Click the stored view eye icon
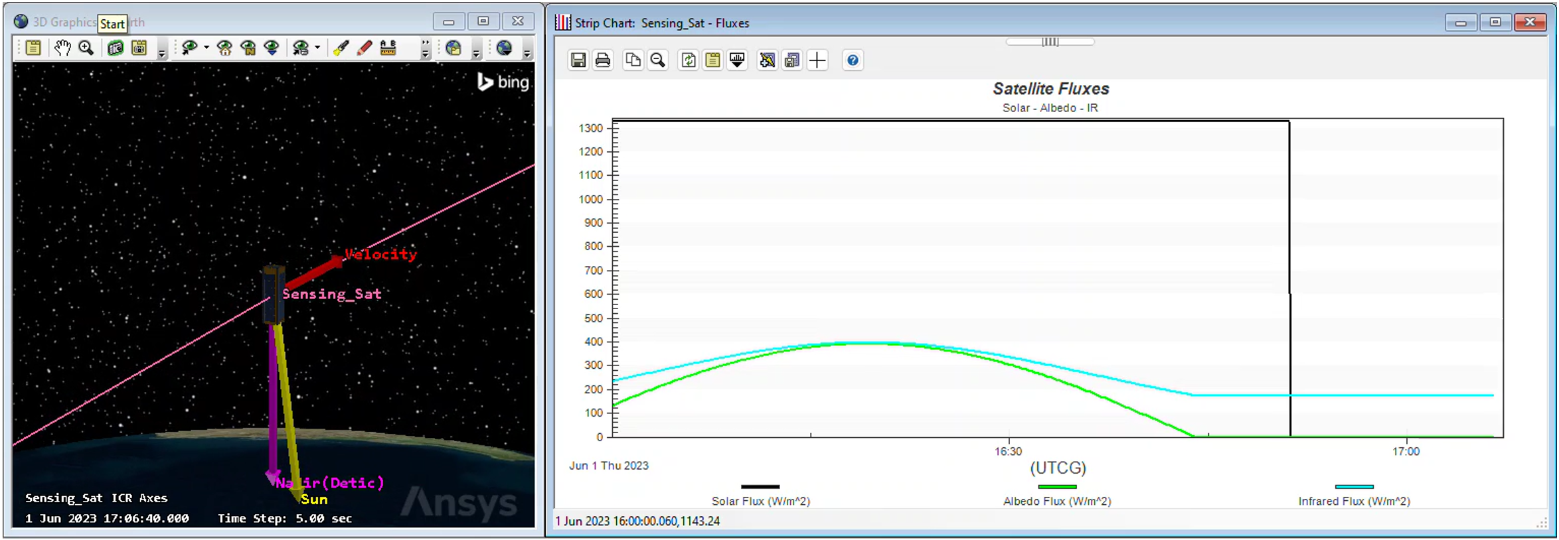This screenshot has height=540, width=1559. tap(301, 48)
